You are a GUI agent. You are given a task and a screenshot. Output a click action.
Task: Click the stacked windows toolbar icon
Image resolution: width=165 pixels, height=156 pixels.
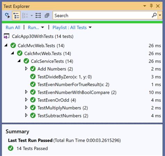click(x=47, y=16)
